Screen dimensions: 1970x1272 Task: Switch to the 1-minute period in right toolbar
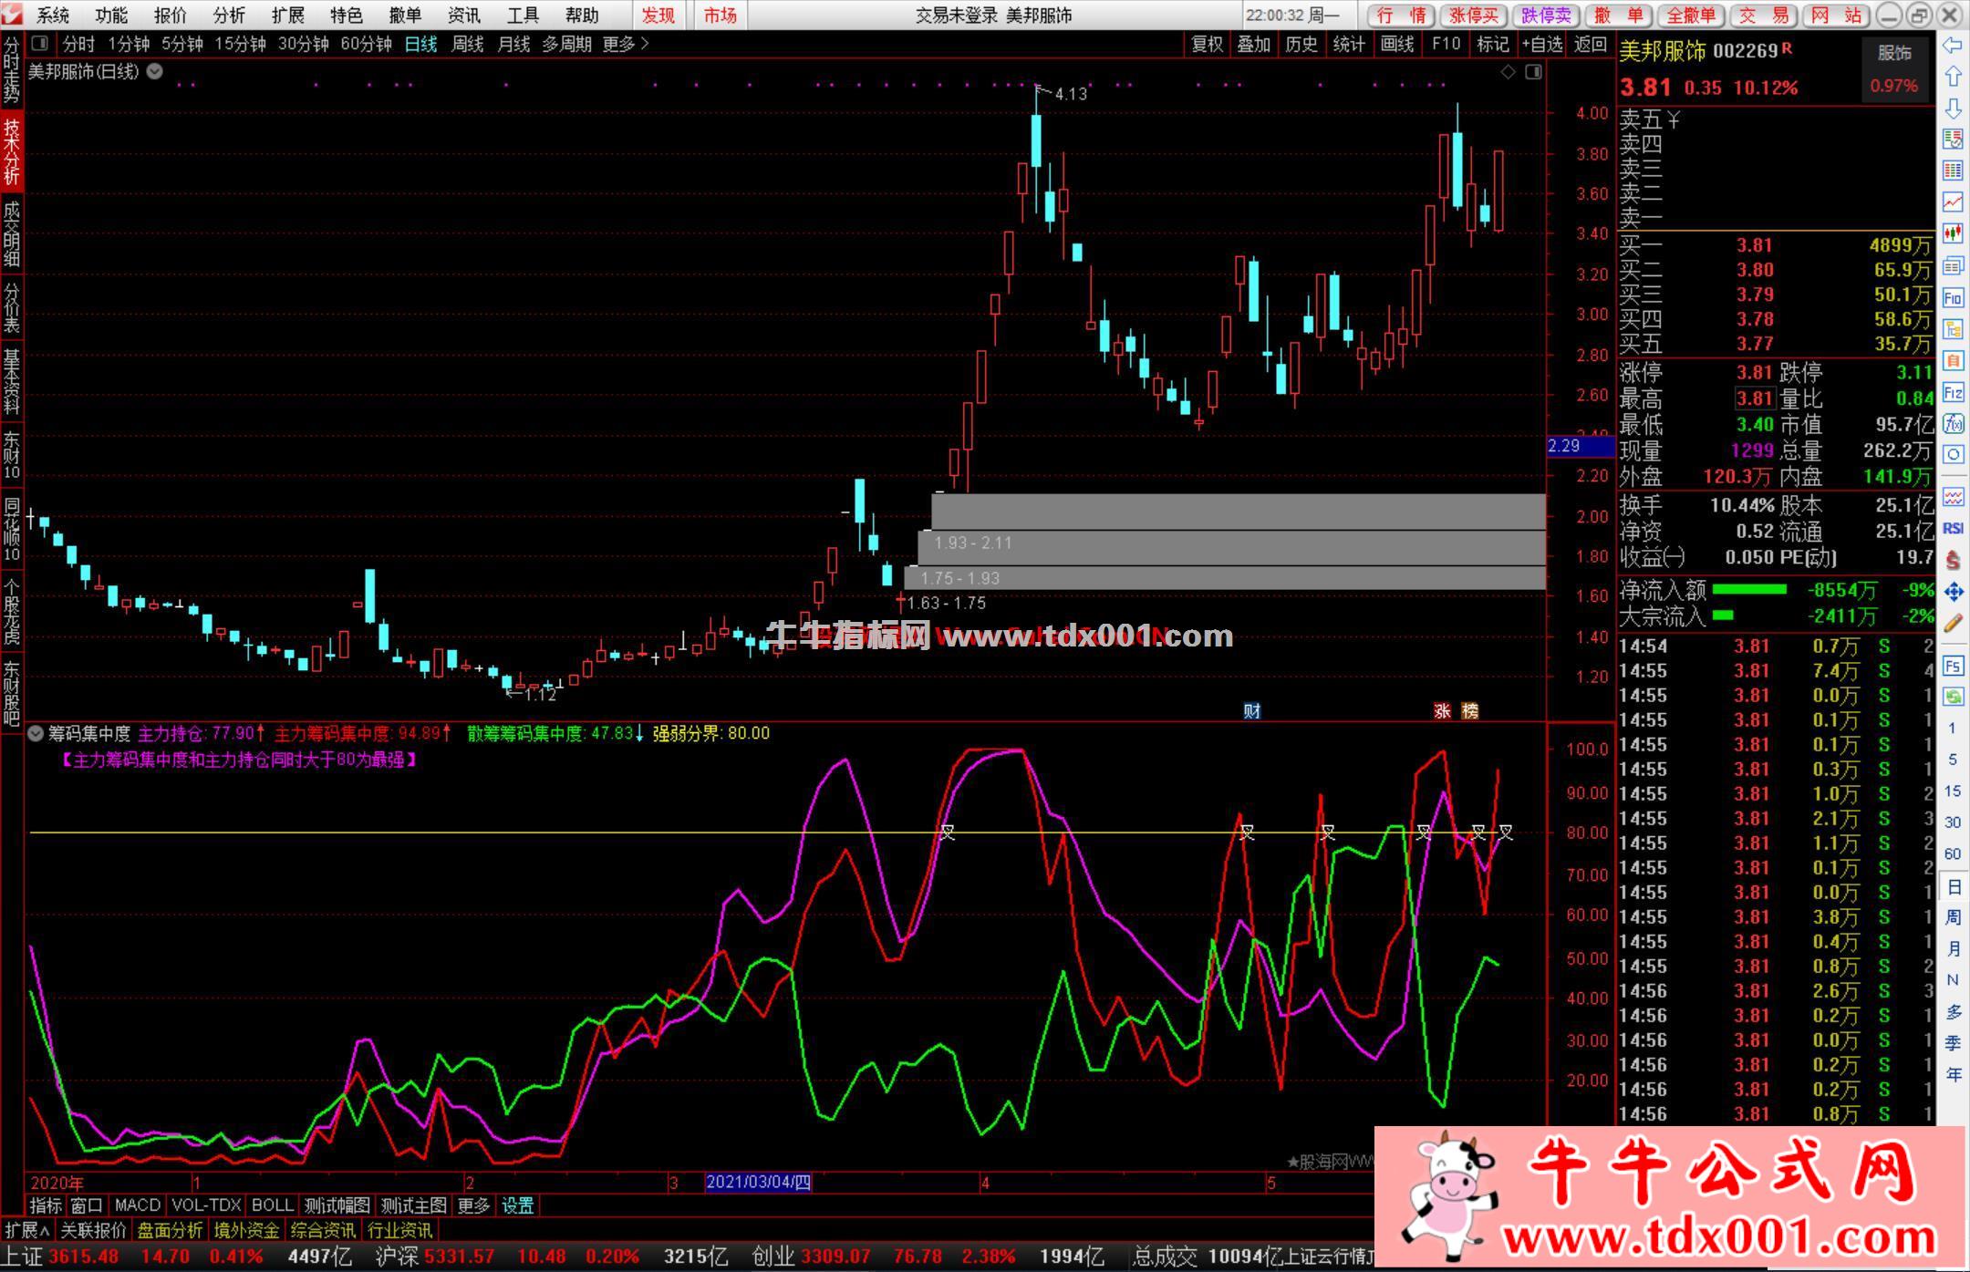1953,729
